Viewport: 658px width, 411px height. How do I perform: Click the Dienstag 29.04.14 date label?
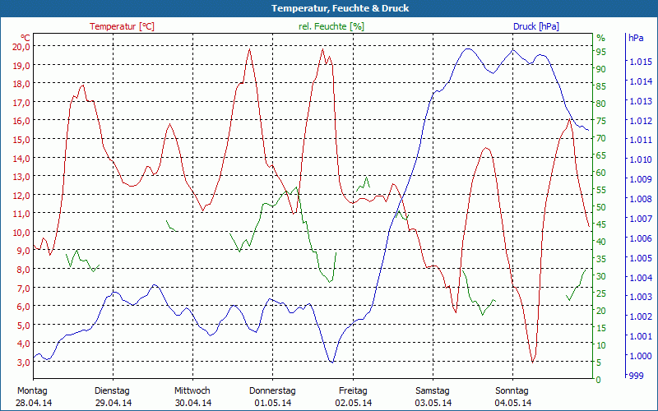pyautogui.click(x=114, y=396)
